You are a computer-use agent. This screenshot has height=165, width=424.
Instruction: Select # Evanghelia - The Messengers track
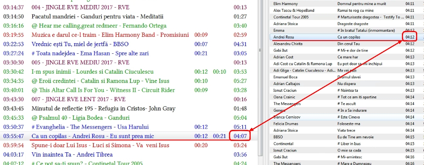(x=129, y=127)
